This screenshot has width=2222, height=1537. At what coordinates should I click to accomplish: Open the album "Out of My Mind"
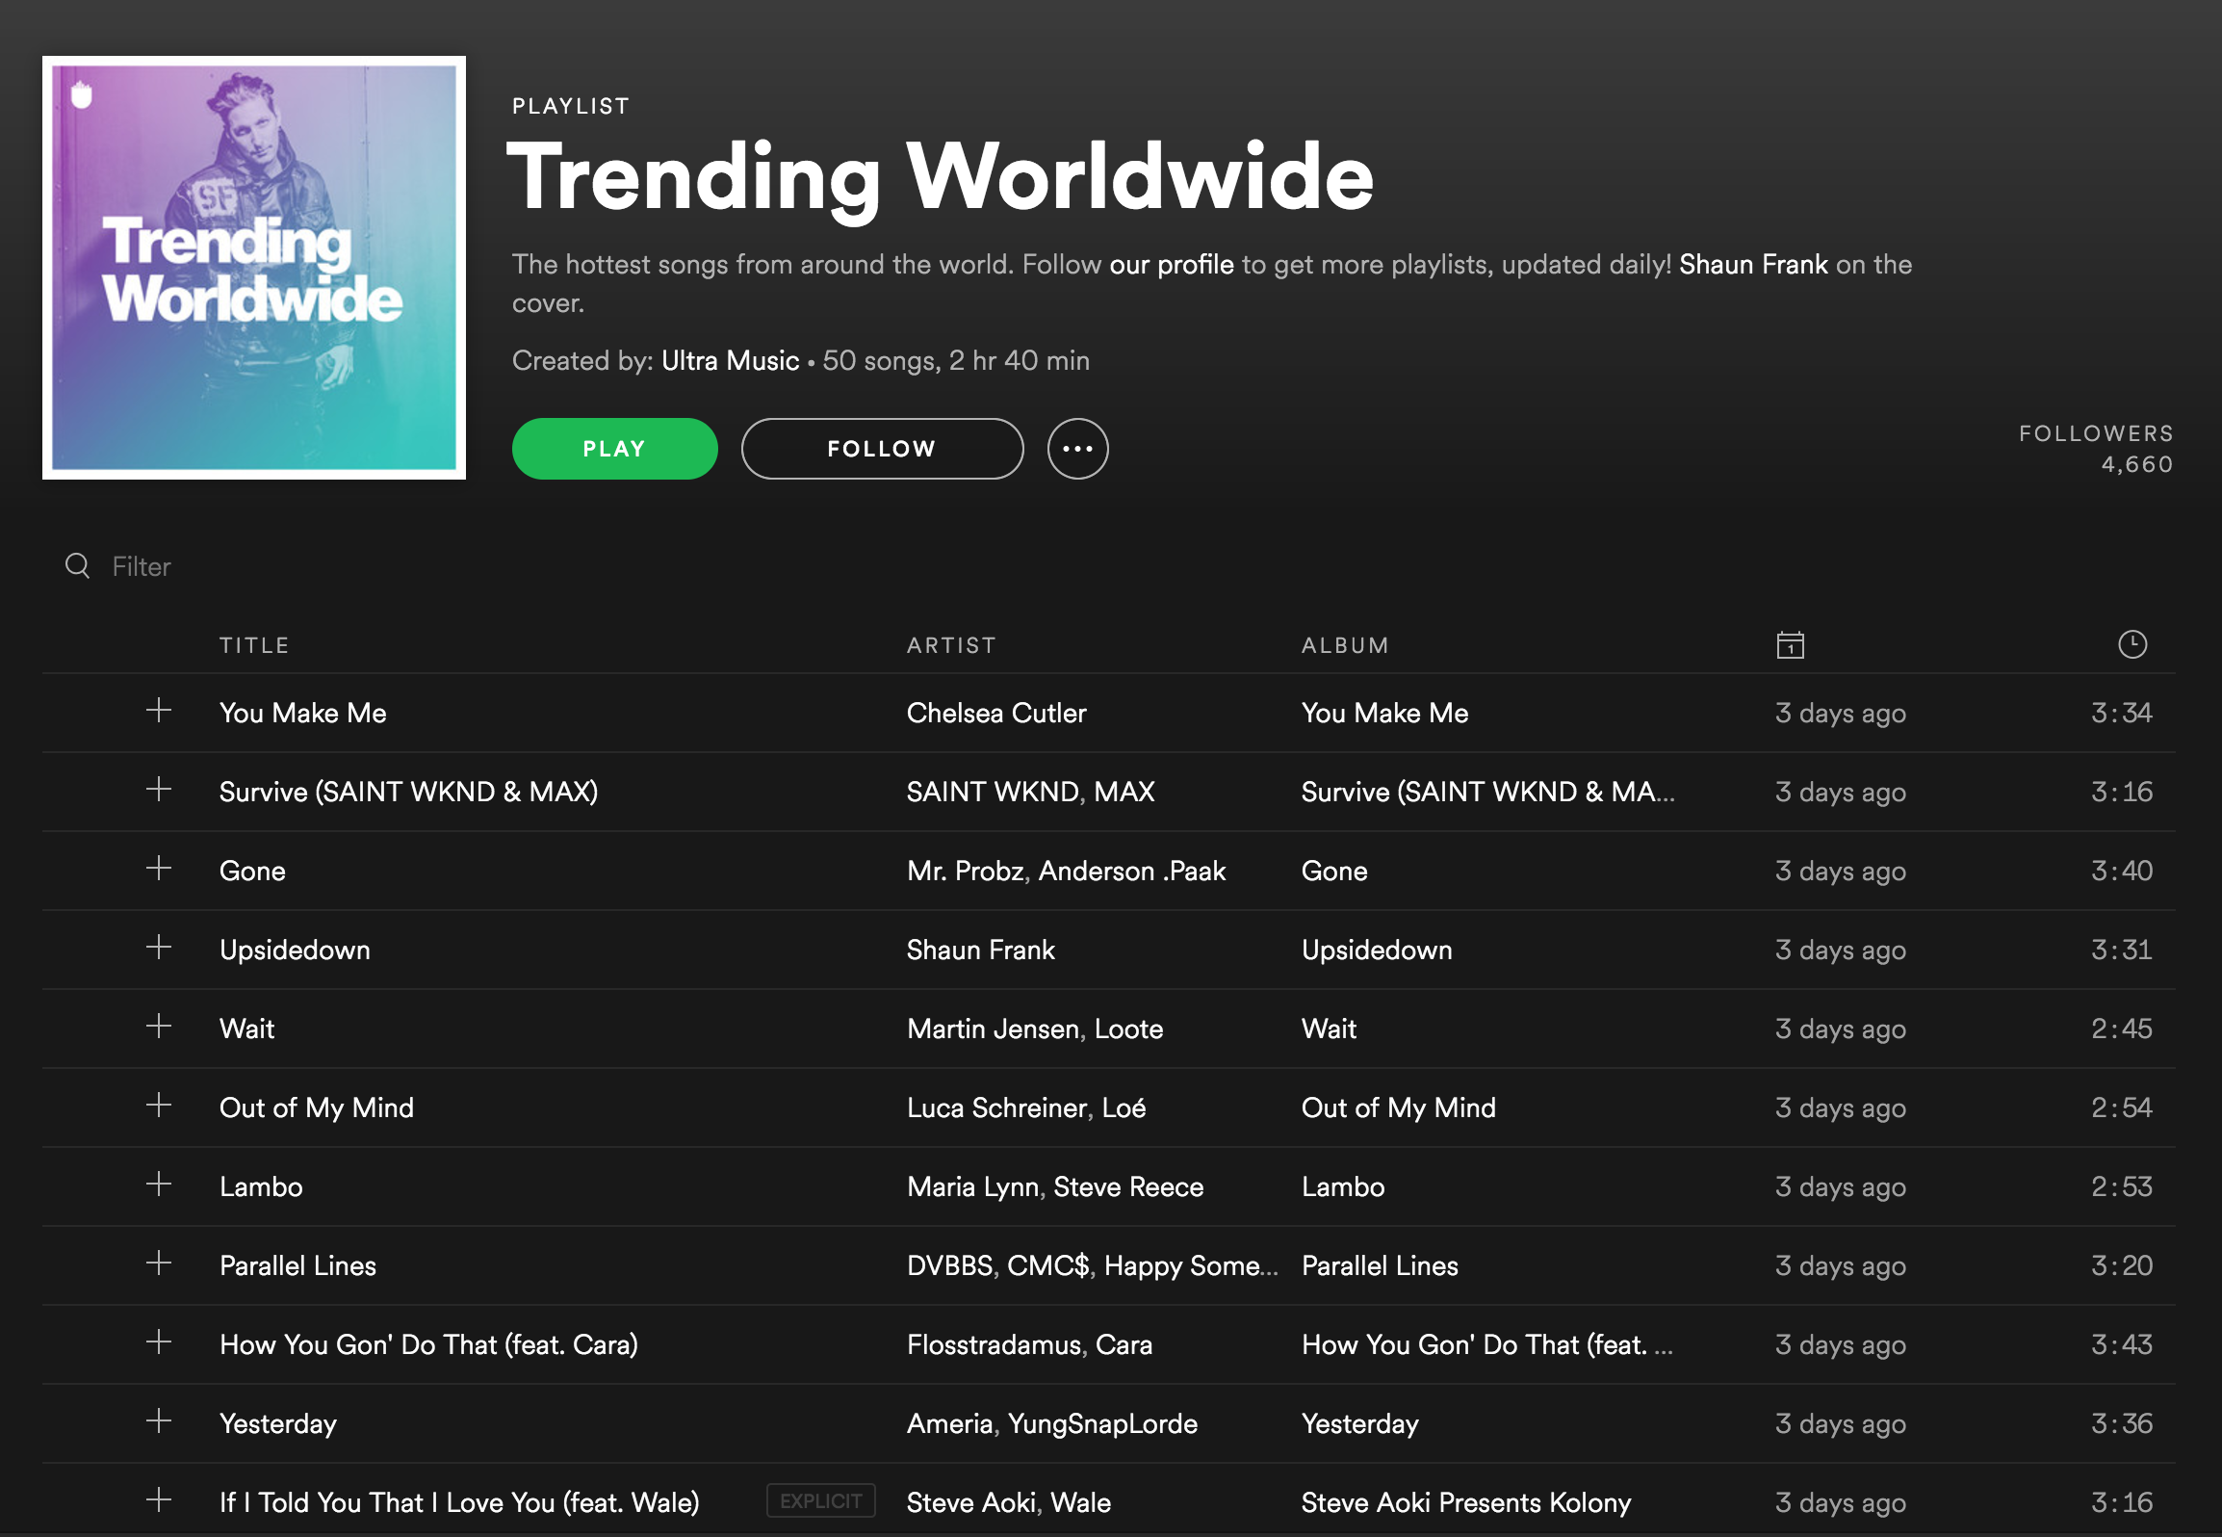[1398, 1108]
